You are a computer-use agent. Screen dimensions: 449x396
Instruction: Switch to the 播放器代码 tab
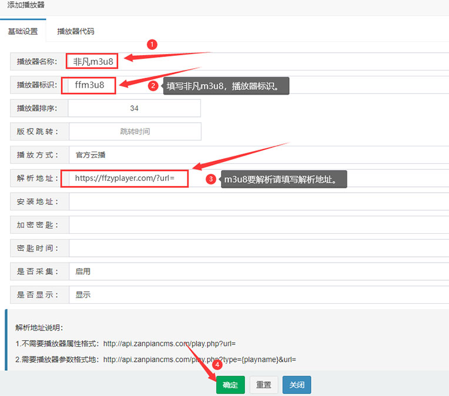75,32
